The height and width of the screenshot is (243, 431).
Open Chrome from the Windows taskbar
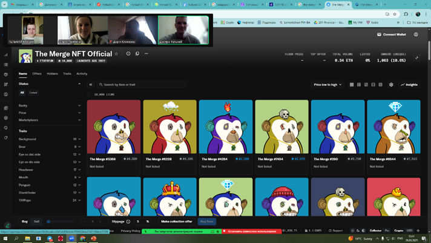tap(82, 239)
